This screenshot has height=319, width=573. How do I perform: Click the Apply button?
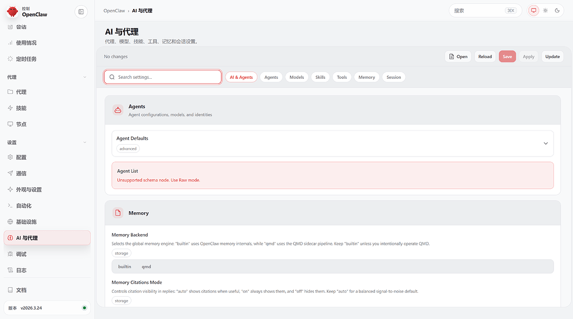(x=528, y=56)
